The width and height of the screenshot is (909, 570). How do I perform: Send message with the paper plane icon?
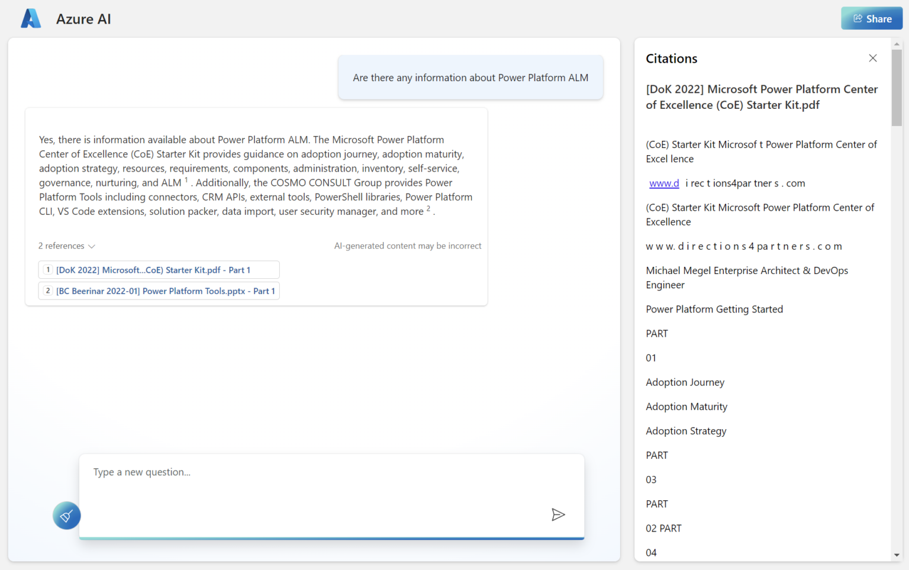[x=558, y=514]
